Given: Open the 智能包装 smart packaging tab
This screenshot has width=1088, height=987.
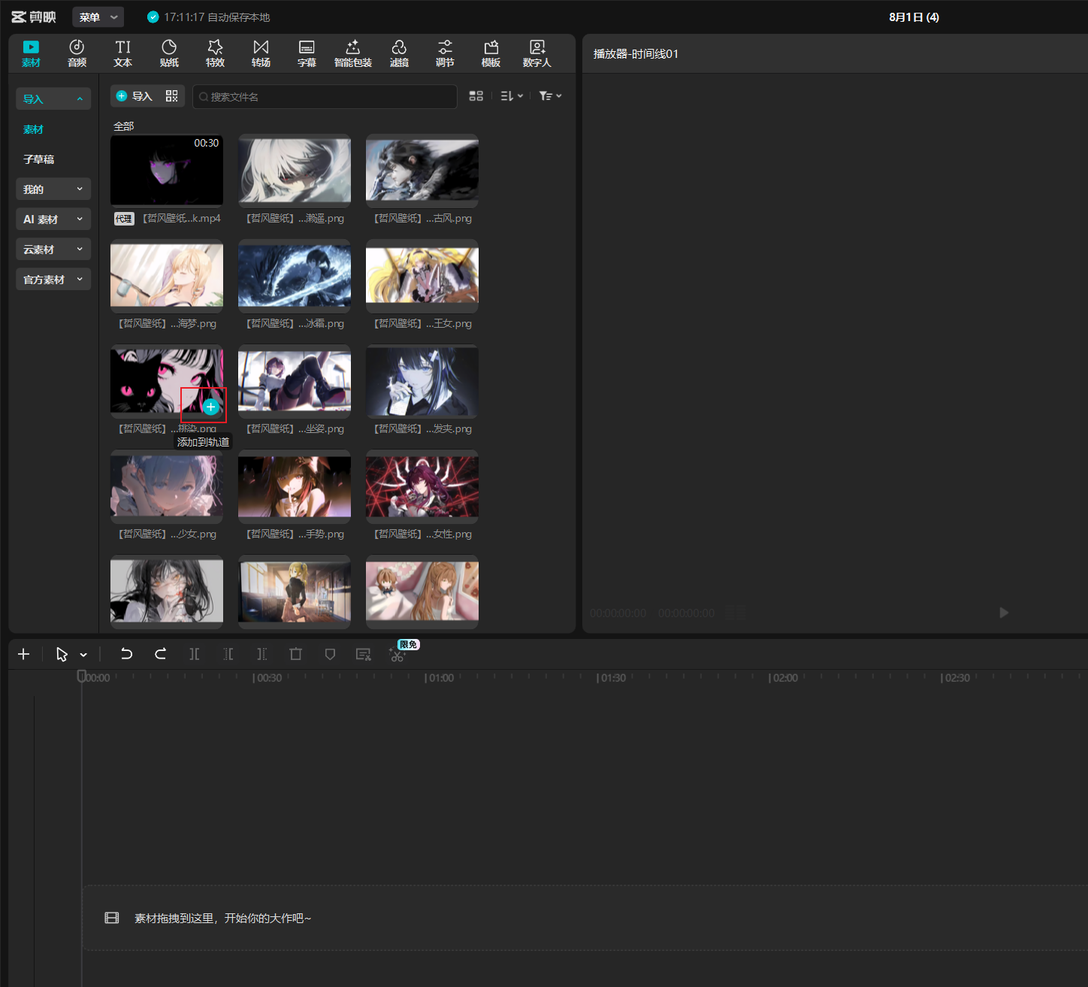Looking at the screenshot, I should point(353,53).
